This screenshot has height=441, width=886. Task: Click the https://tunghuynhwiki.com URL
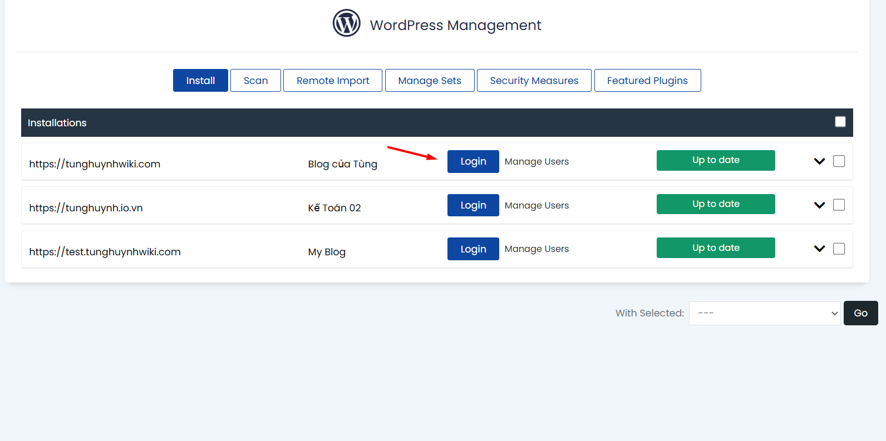[95, 164]
